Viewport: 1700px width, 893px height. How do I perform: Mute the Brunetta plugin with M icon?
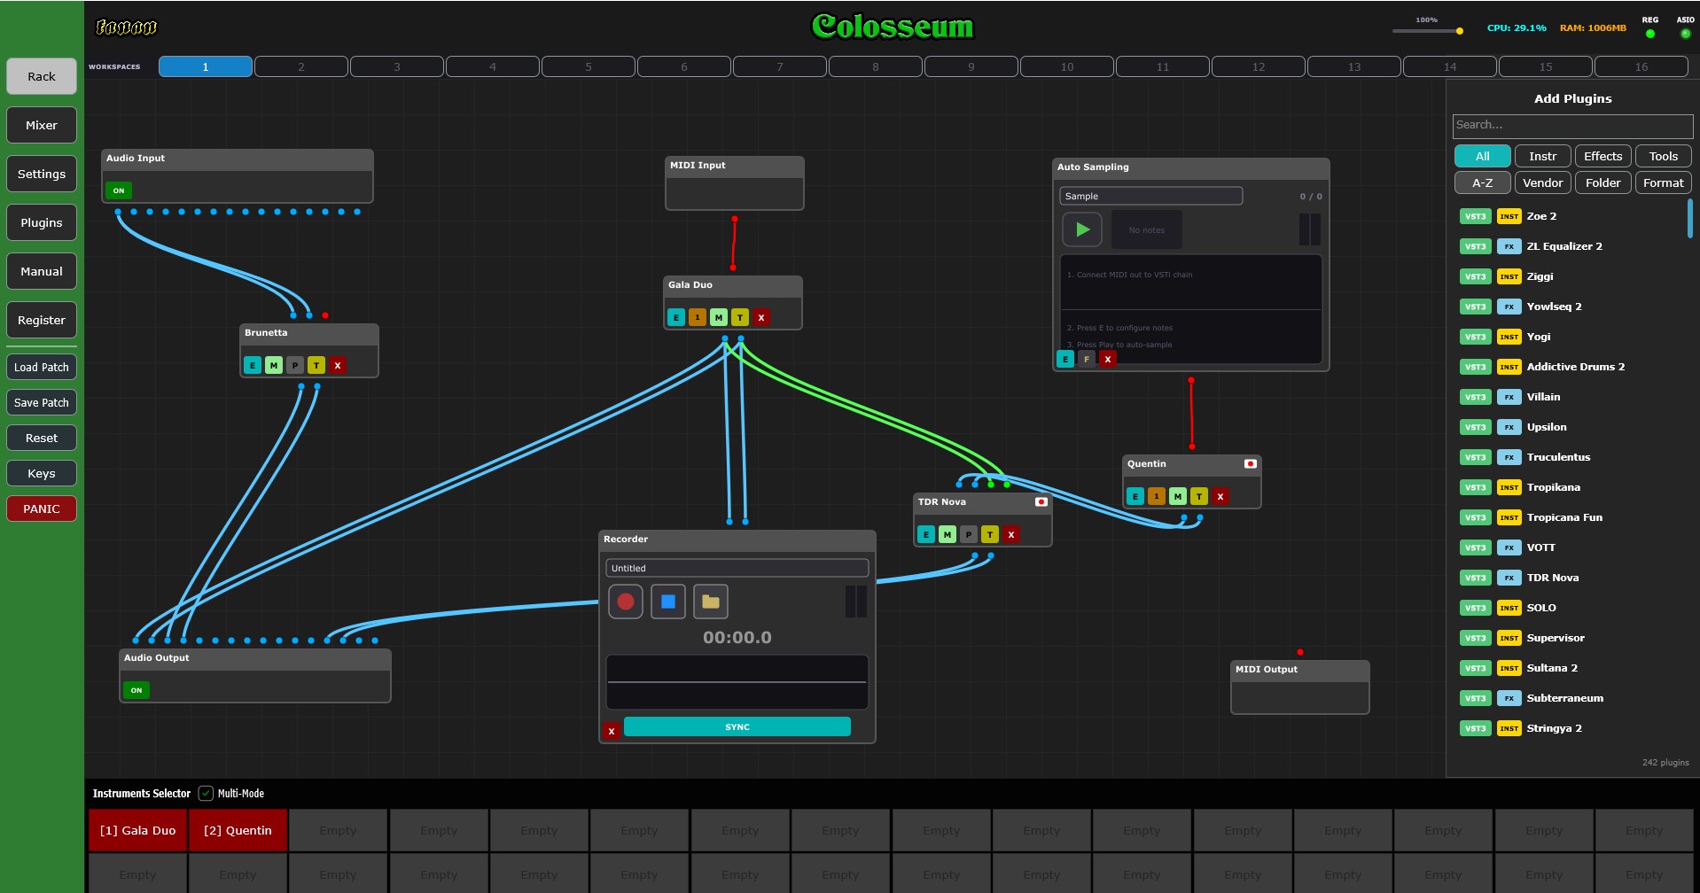pos(274,365)
